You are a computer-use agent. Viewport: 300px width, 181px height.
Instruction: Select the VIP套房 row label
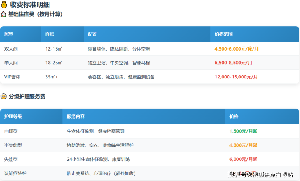click(x=12, y=77)
